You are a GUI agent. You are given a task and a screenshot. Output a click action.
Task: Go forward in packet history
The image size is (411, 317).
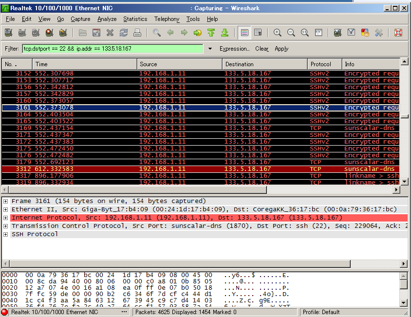[184, 33]
